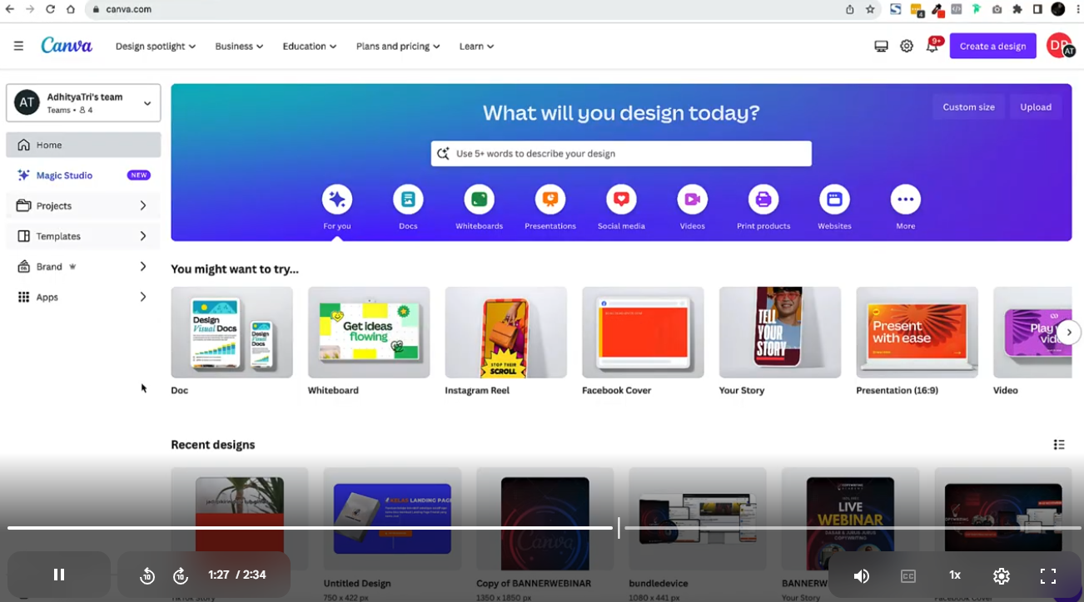Select the For you category icon
The height and width of the screenshot is (602, 1084).
tap(337, 200)
